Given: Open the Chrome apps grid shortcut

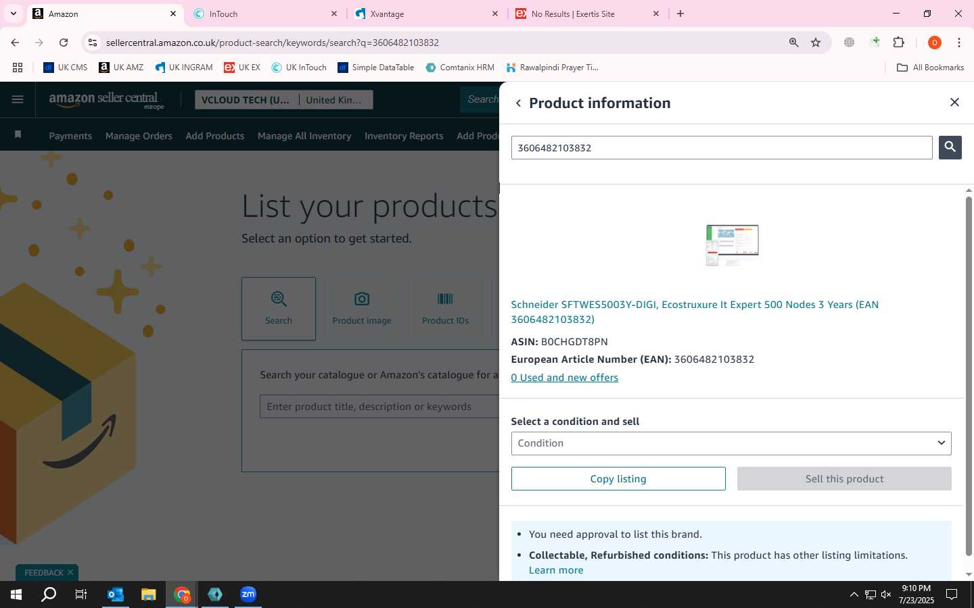Looking at the screenshot, I should pyautogui.click(x=18, y=68).
